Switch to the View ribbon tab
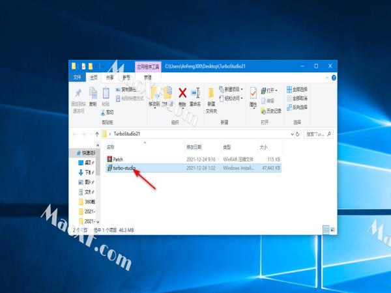The width and height of the screenshot is (391, 293). coord(126,77)
